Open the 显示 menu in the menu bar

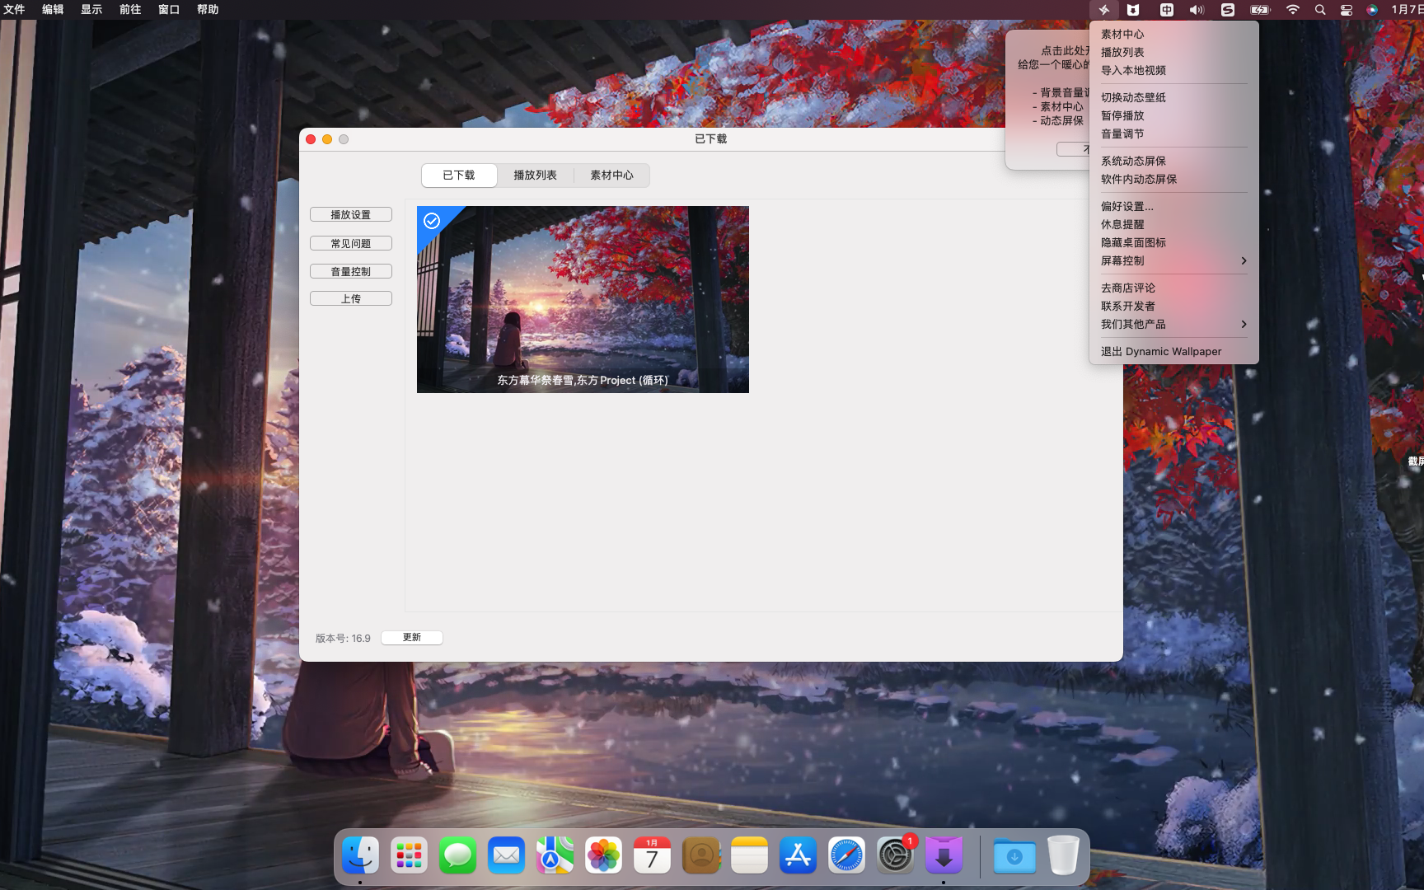click(x=91, y=10)
